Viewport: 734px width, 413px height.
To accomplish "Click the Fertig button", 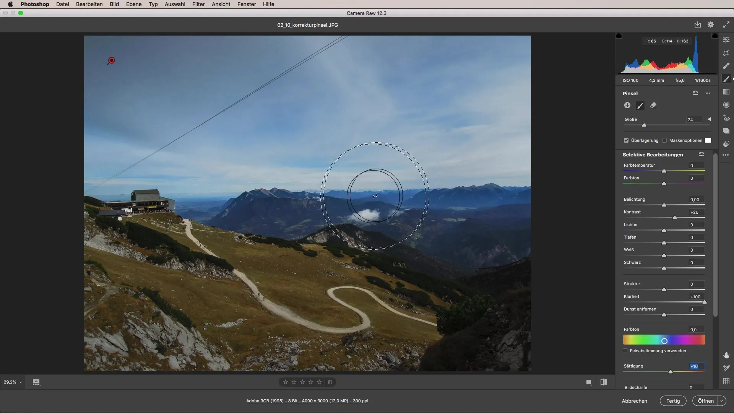I will (x=673, y=401).
